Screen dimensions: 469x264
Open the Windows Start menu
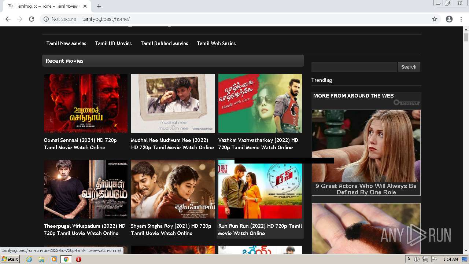(x=10, y=259)
